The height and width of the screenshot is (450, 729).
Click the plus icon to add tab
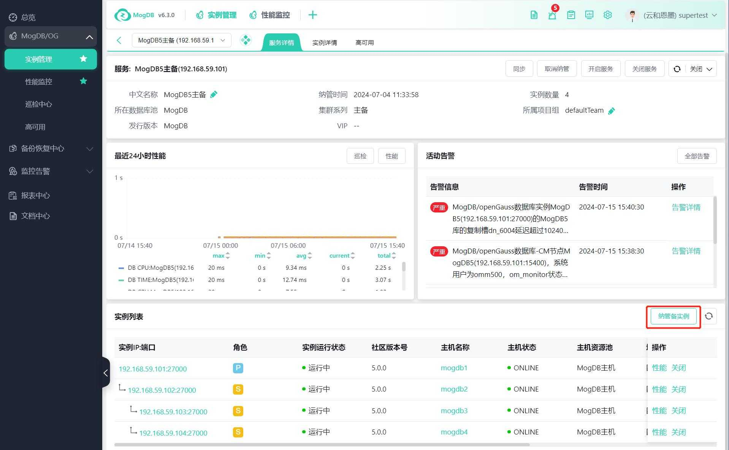point(312,15)
